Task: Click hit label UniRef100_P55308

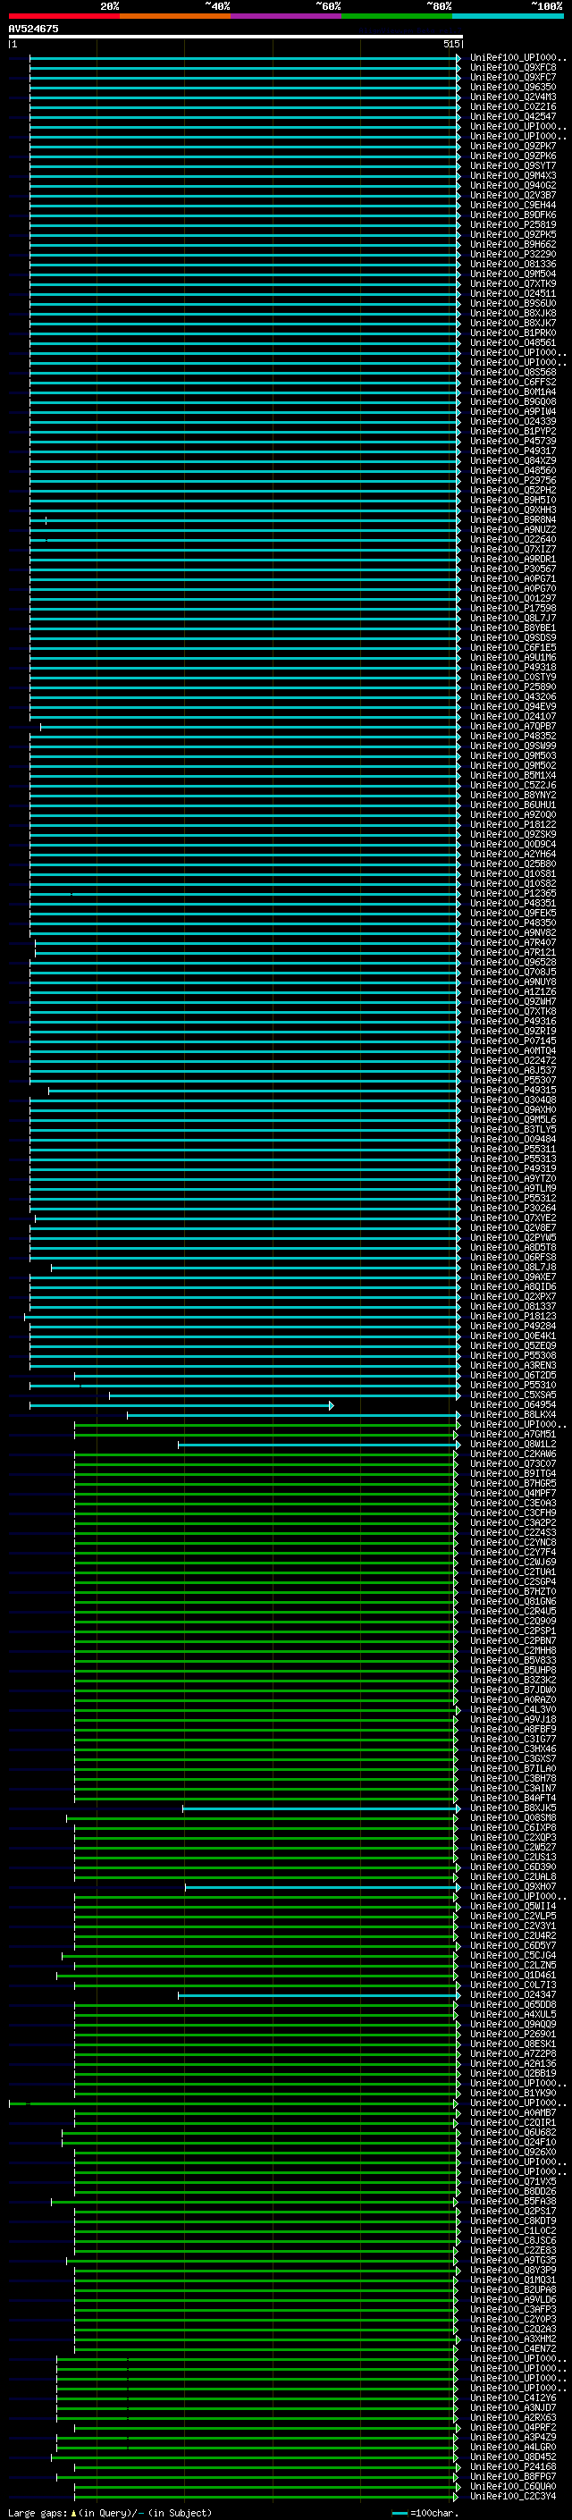Action: pyautogui.click(x=513, y=1355)
